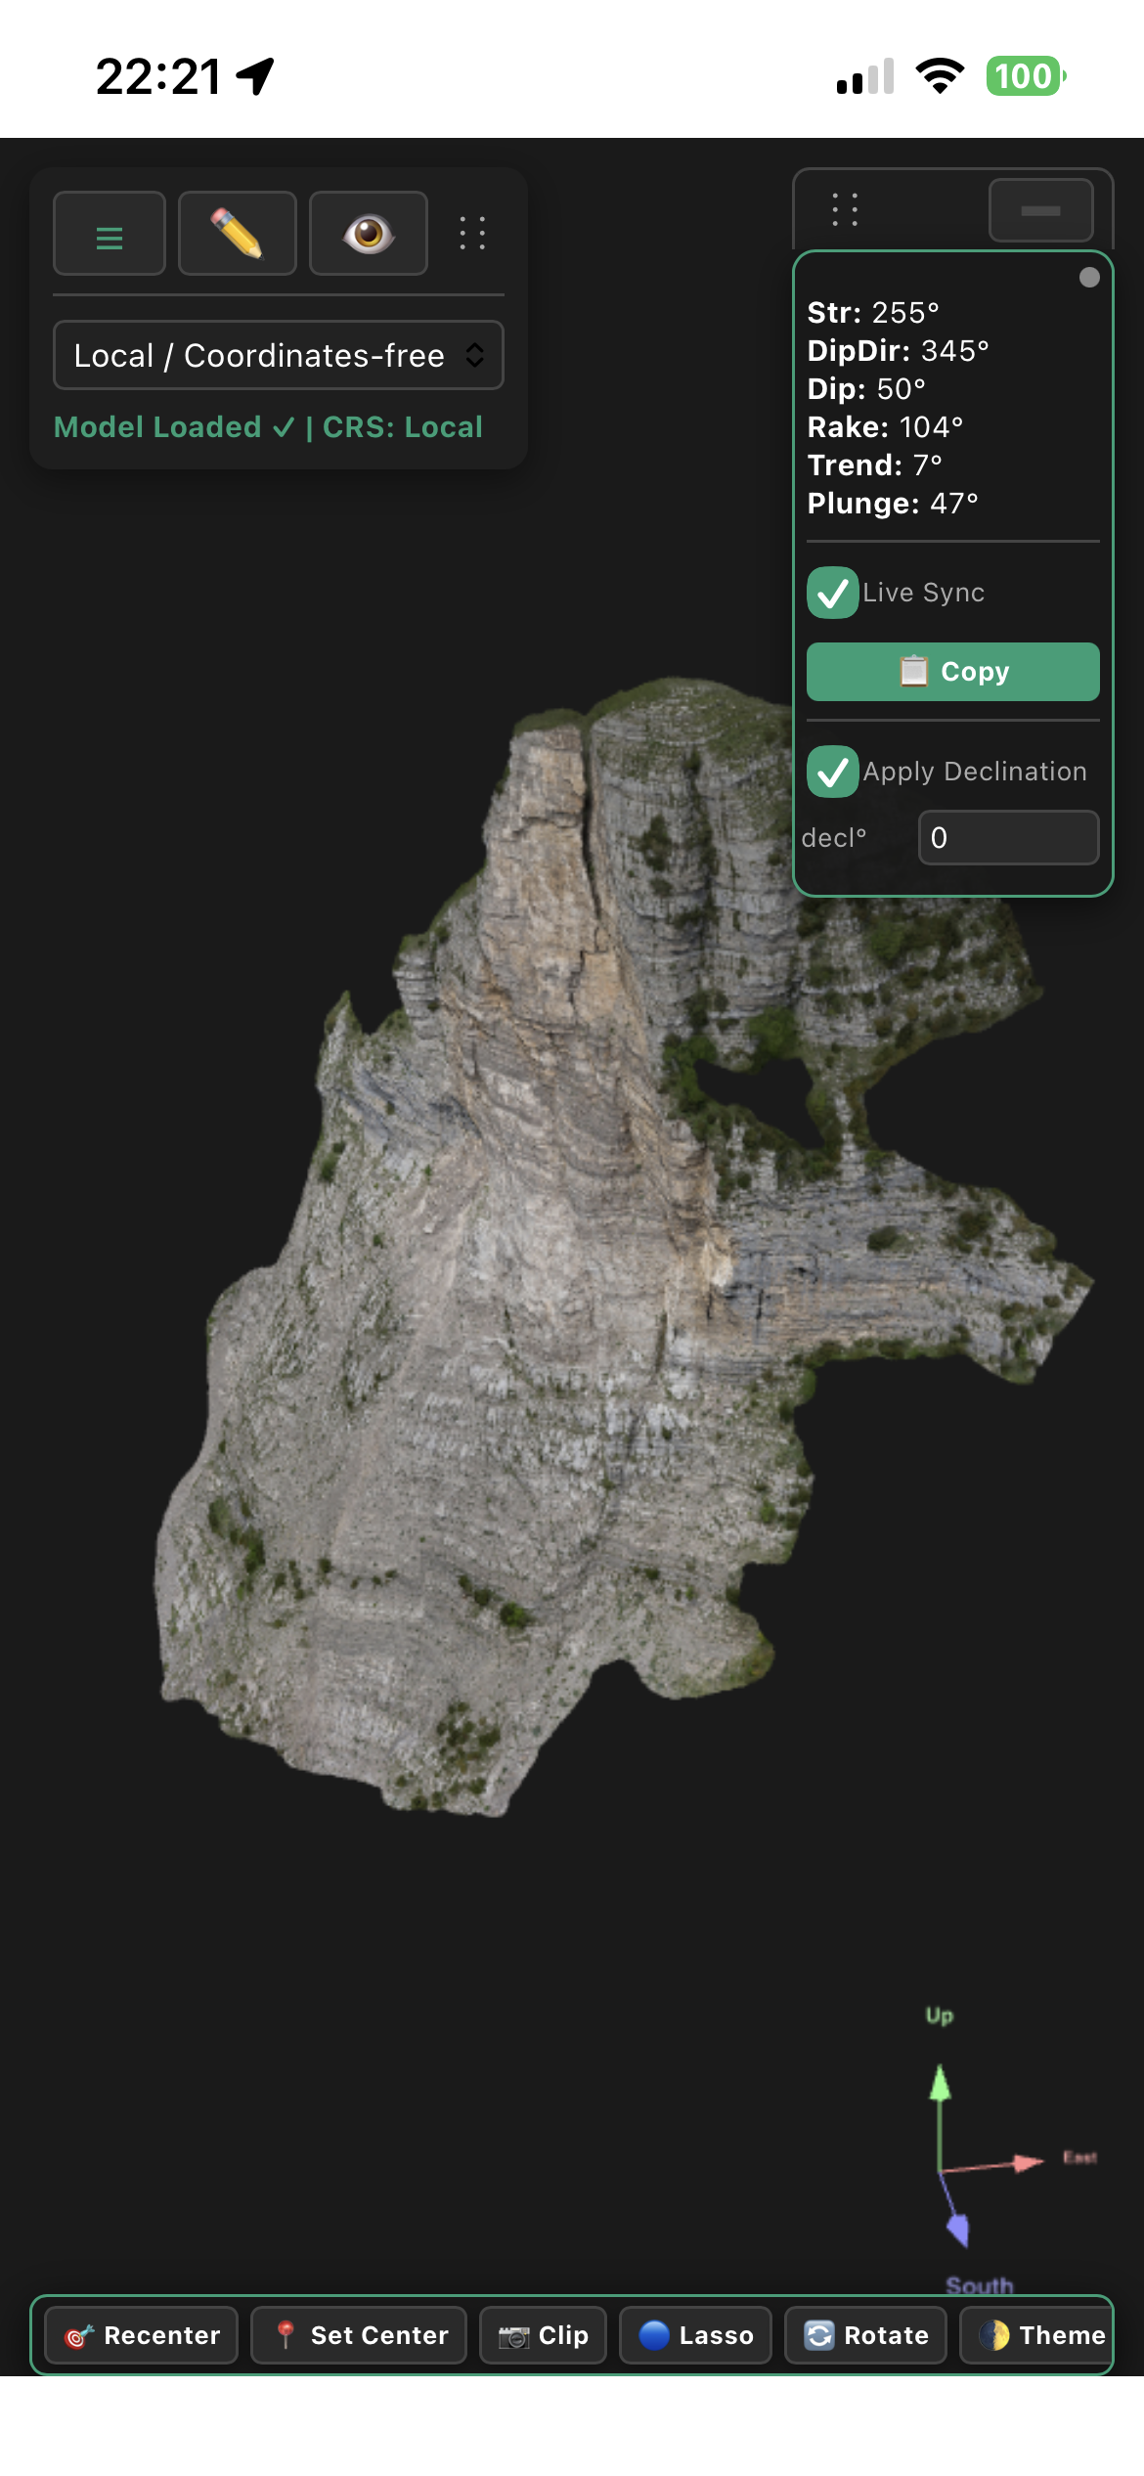Toggle the eye visibility button
This screenshot has height=2476, width=1144.
[369, 234]
